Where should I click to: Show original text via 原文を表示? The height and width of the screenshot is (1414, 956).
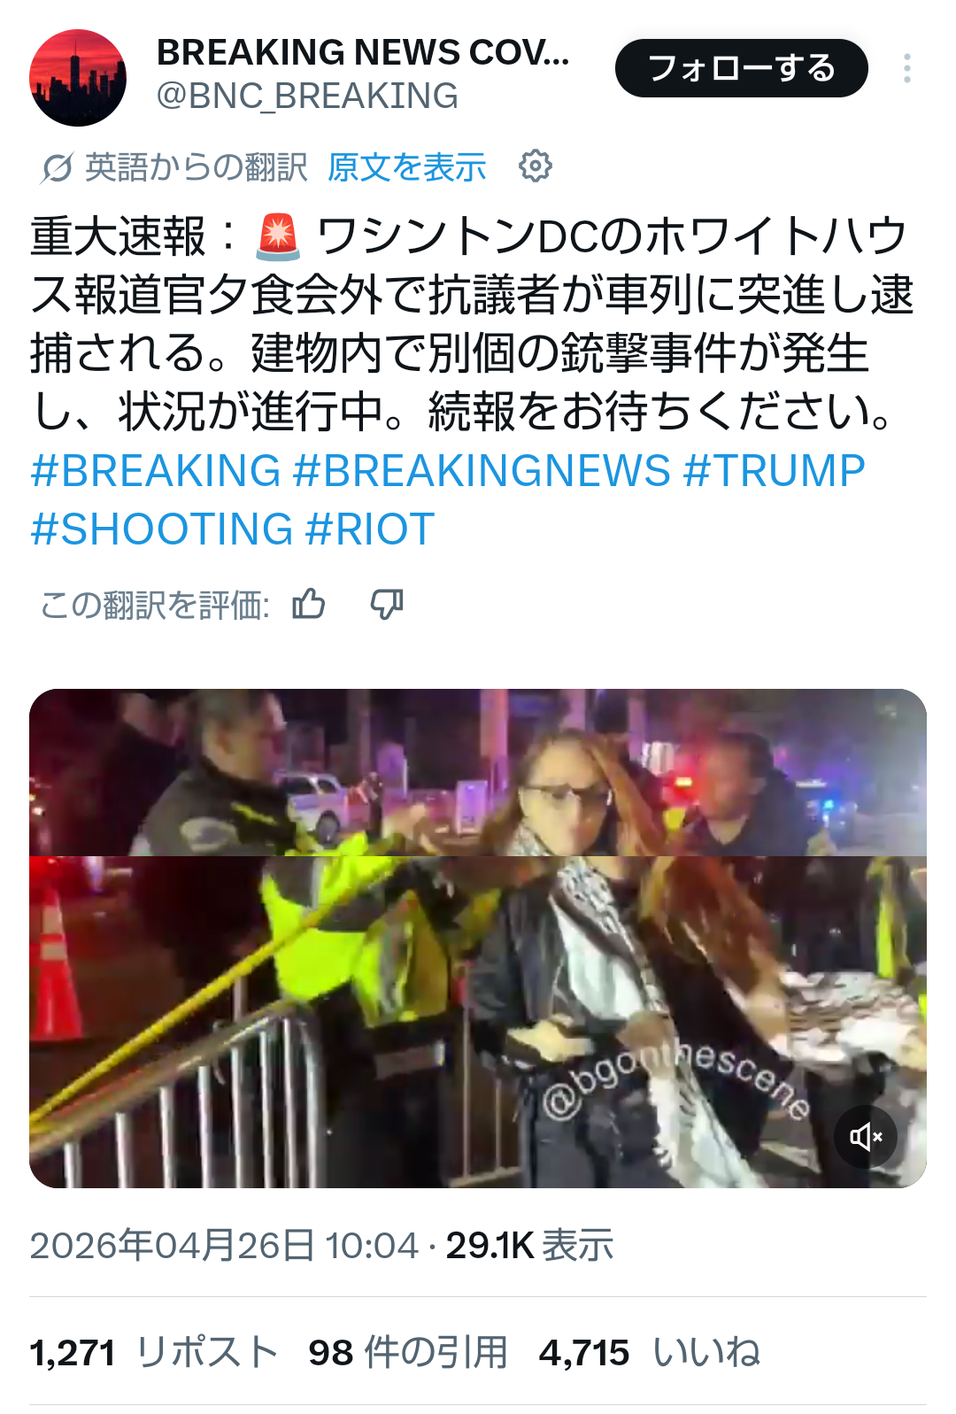tap(407, 166)
